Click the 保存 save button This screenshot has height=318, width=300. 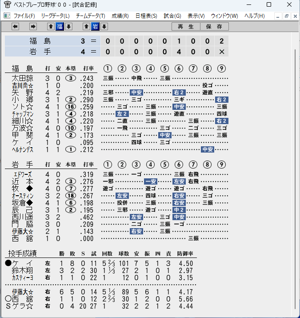pyautogui.click(x=215, y=27)
